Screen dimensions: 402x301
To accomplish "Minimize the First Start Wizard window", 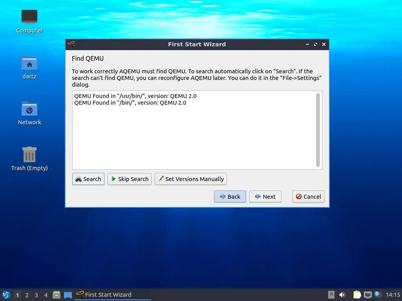I will click(307, 44).
